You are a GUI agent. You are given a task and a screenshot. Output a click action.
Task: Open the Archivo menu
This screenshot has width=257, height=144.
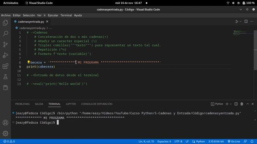pos(6,15)
